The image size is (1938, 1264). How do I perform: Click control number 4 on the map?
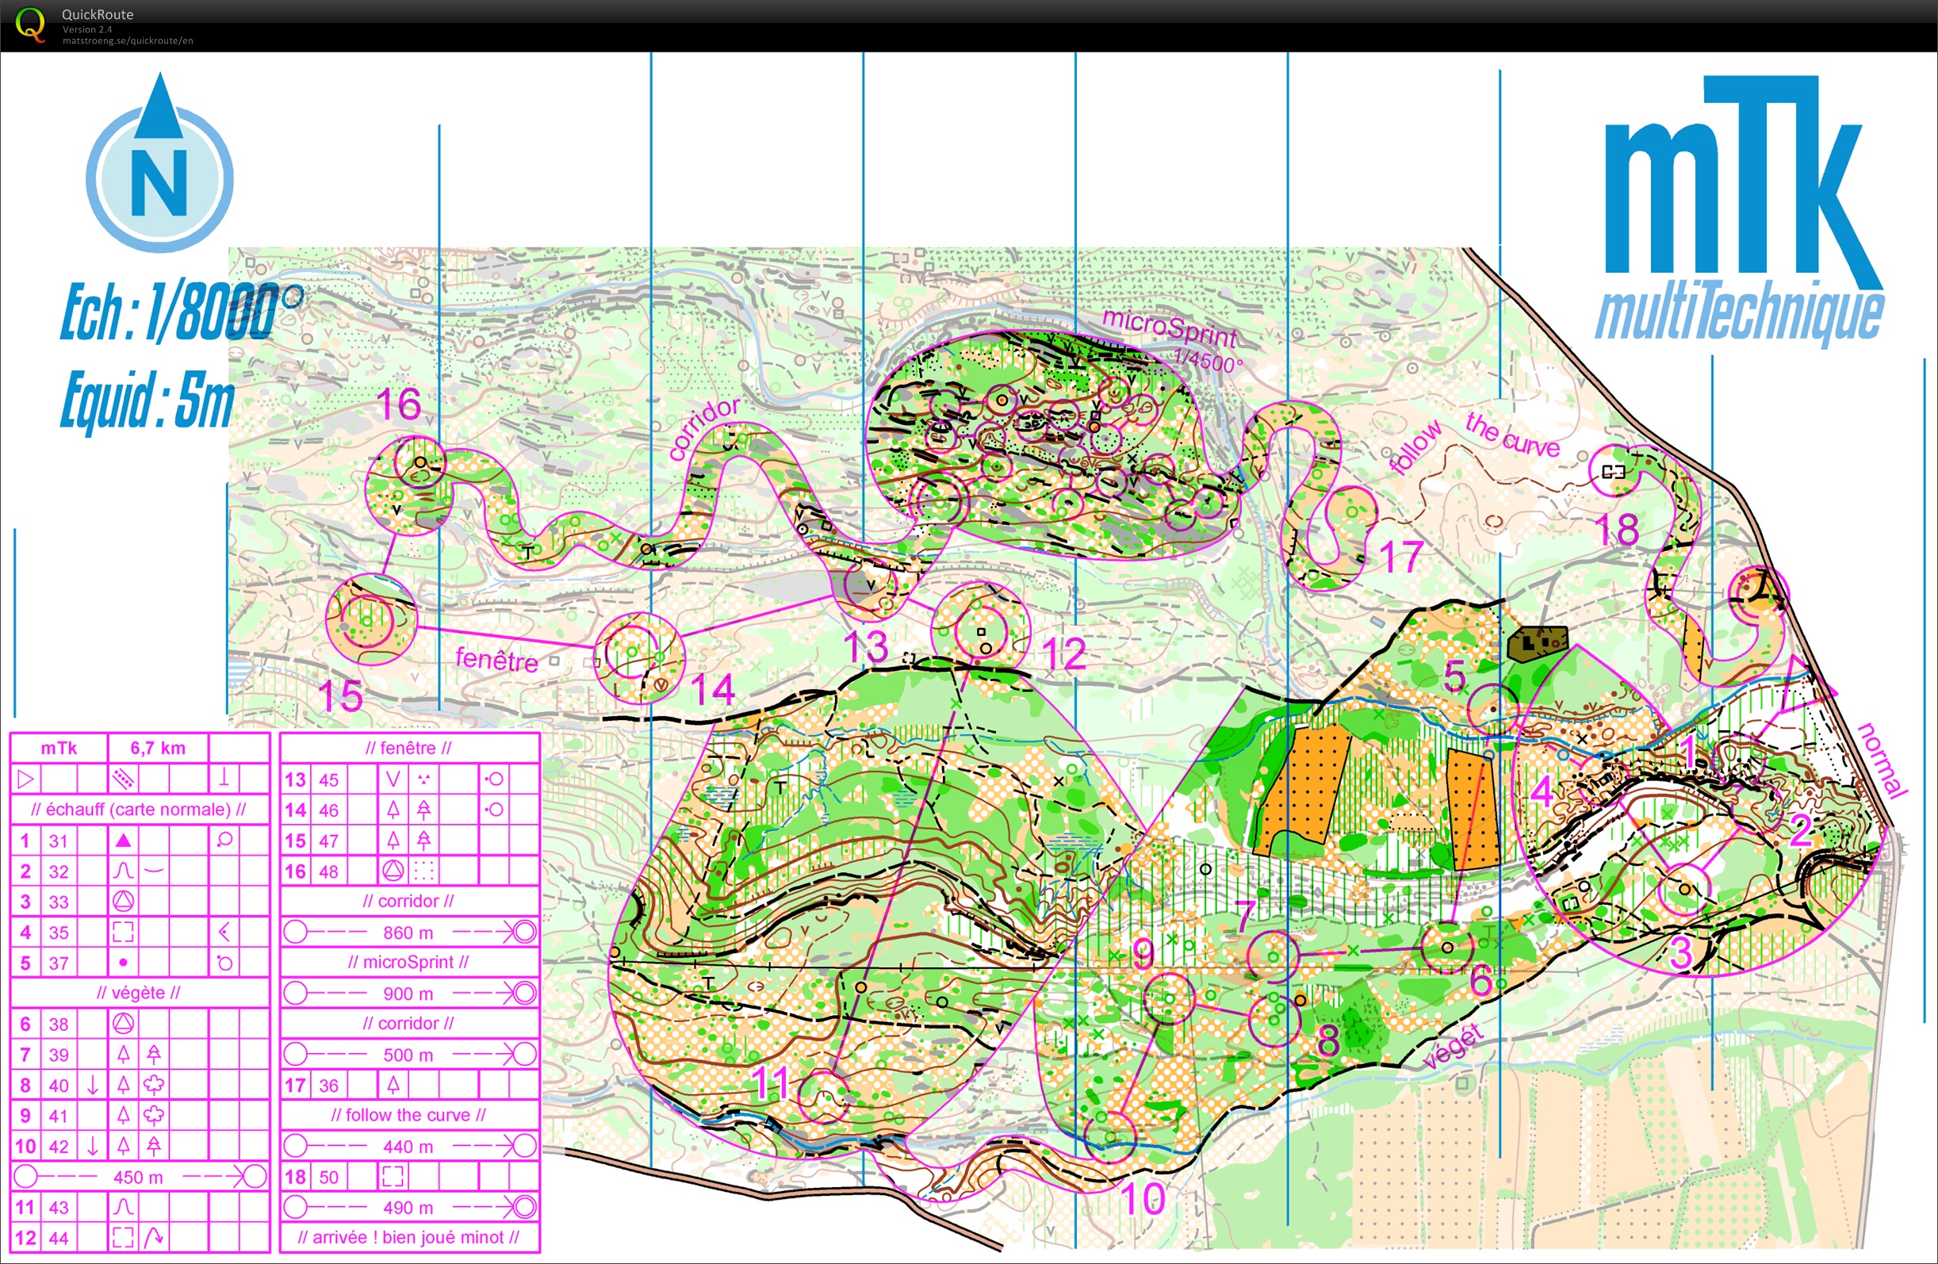[x=1542, y=791]
